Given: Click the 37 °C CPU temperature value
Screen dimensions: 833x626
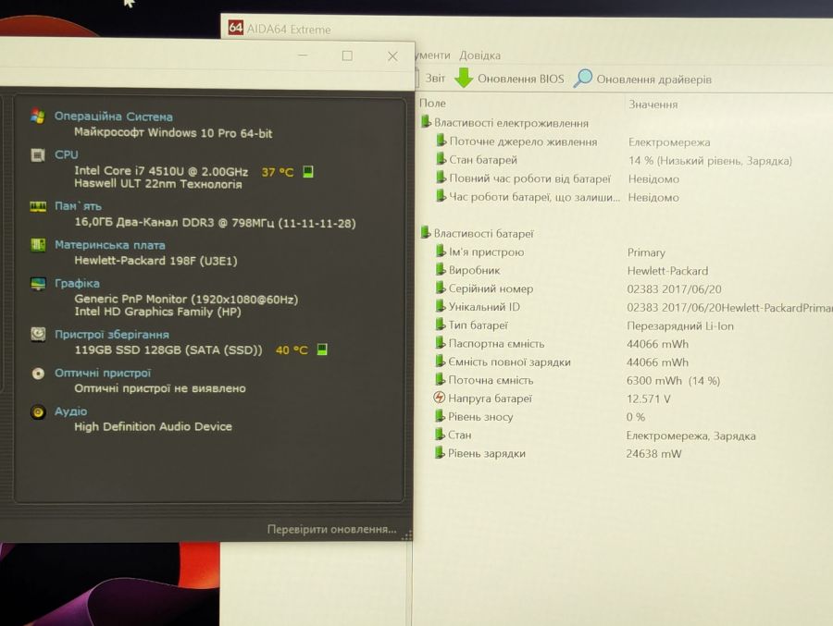Looking at the screenshot, I should pyautogui.click(x=278, y=172).
